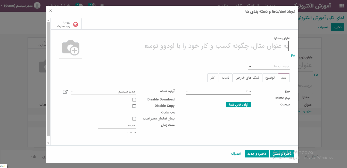Expand the نوع type dropdown
Image resolution: width=347 pixels, height=168 pixels.
[219, 91]
